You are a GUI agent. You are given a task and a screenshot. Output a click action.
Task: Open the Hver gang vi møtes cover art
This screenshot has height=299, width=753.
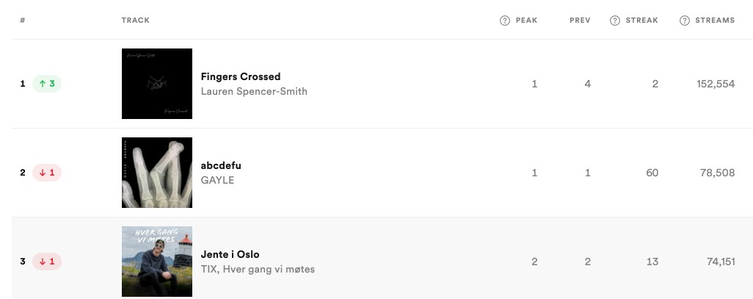point(157,262)
